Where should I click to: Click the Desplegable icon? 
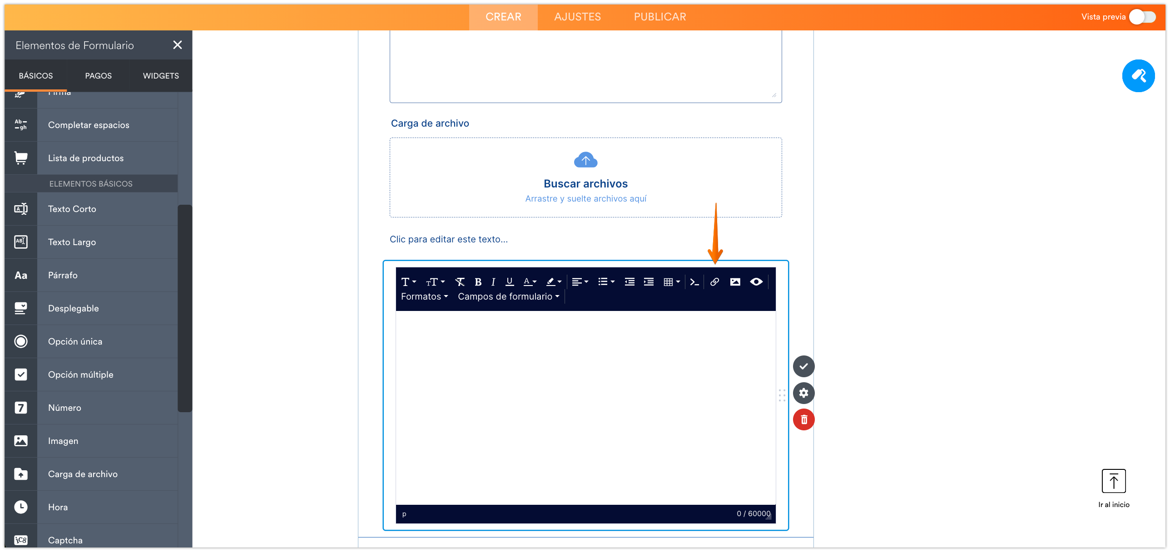[x=21, y=308]
